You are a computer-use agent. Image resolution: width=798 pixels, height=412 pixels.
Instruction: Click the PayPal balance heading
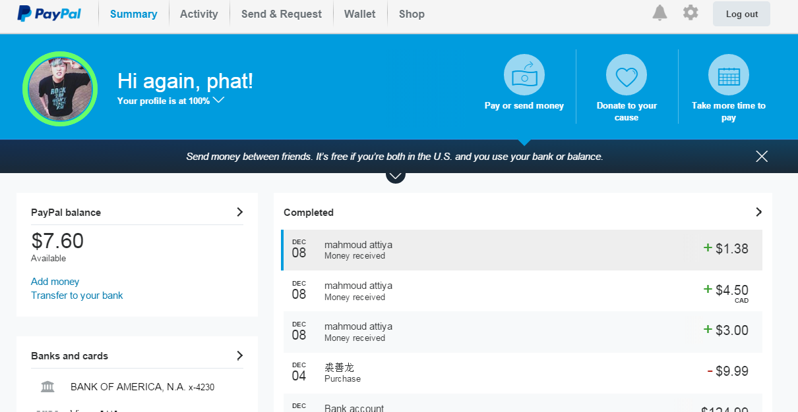[x=66, y=213]
